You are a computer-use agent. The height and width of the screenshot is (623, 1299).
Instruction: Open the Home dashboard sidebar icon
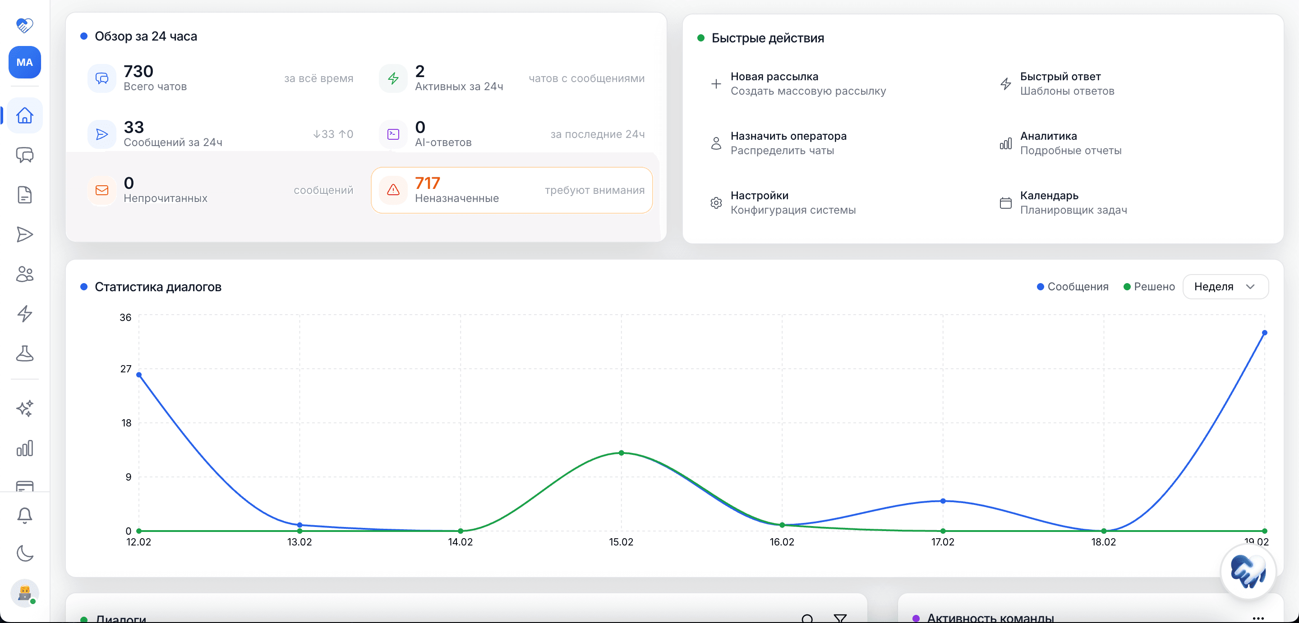[x=24, y=115]
